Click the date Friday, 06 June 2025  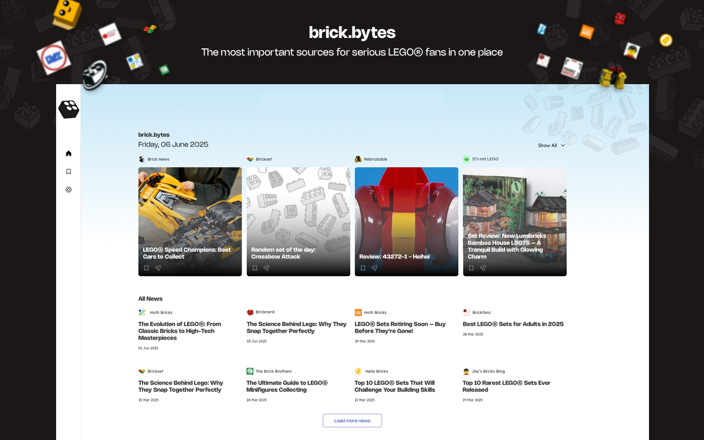[x=173, y=145]
